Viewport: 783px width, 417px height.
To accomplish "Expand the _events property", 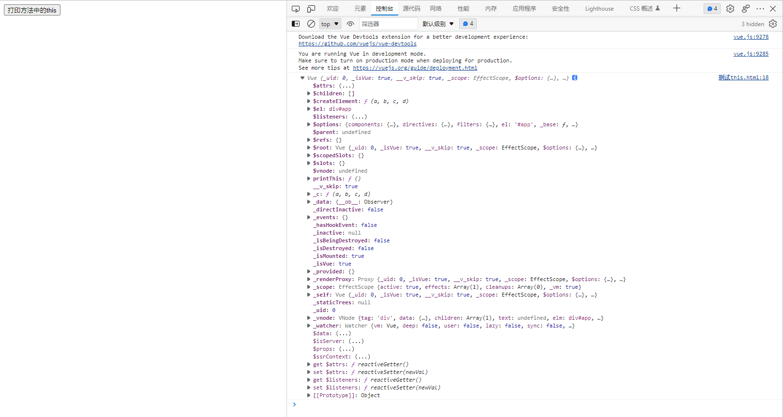I will pyautogui.click(x=309, y=217).
